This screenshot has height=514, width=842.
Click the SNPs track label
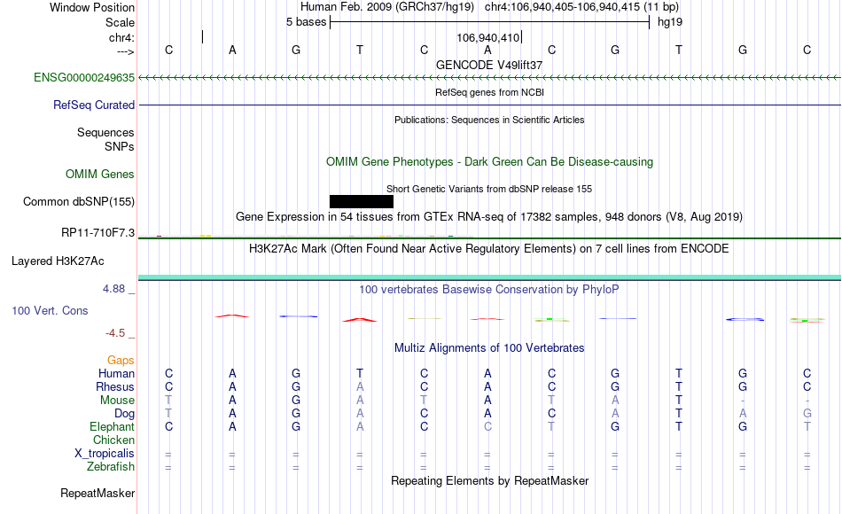[120, 146]
